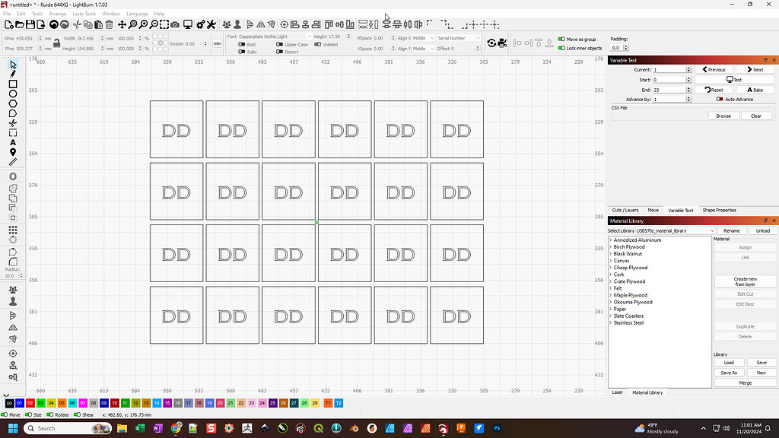
Task: Select the red color swatch in palette
Action: click(x=30, y=405)
